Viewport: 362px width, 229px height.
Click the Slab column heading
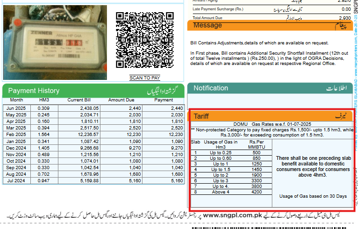pyautogui.click(x=195, y=142)
